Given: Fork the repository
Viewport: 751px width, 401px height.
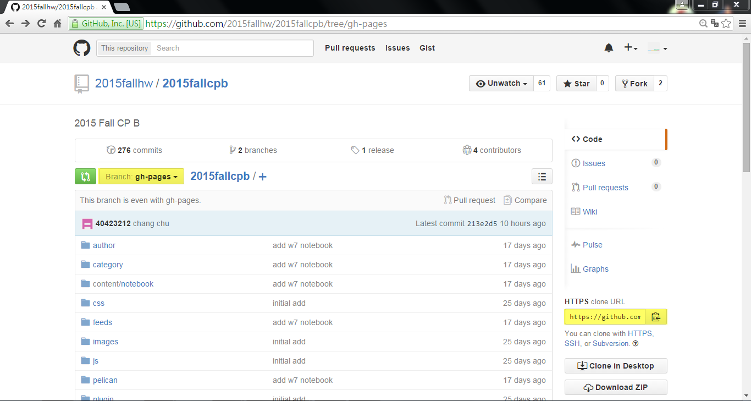Looking at the screenshot, I should (634, 84).
